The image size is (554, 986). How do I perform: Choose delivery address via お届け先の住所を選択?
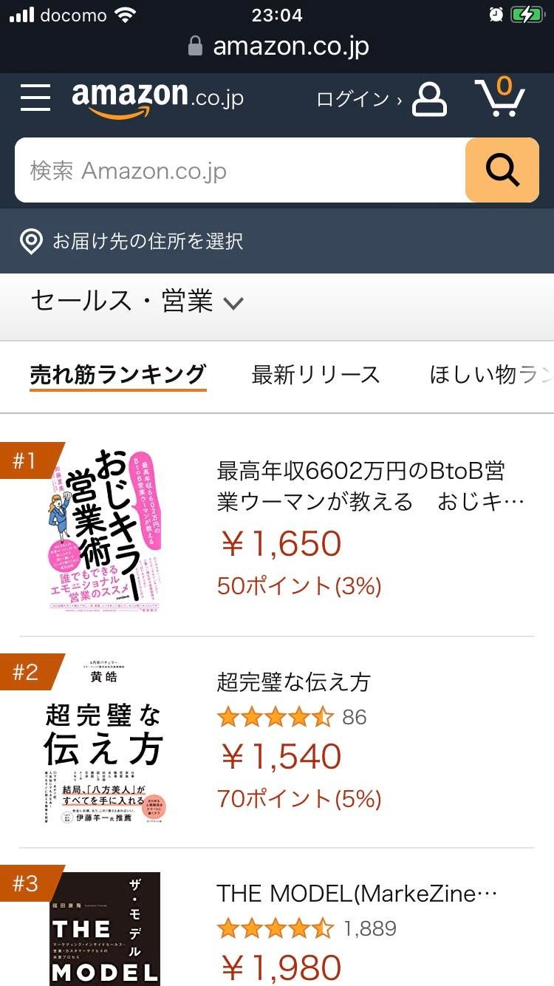(x=148, y=242)
